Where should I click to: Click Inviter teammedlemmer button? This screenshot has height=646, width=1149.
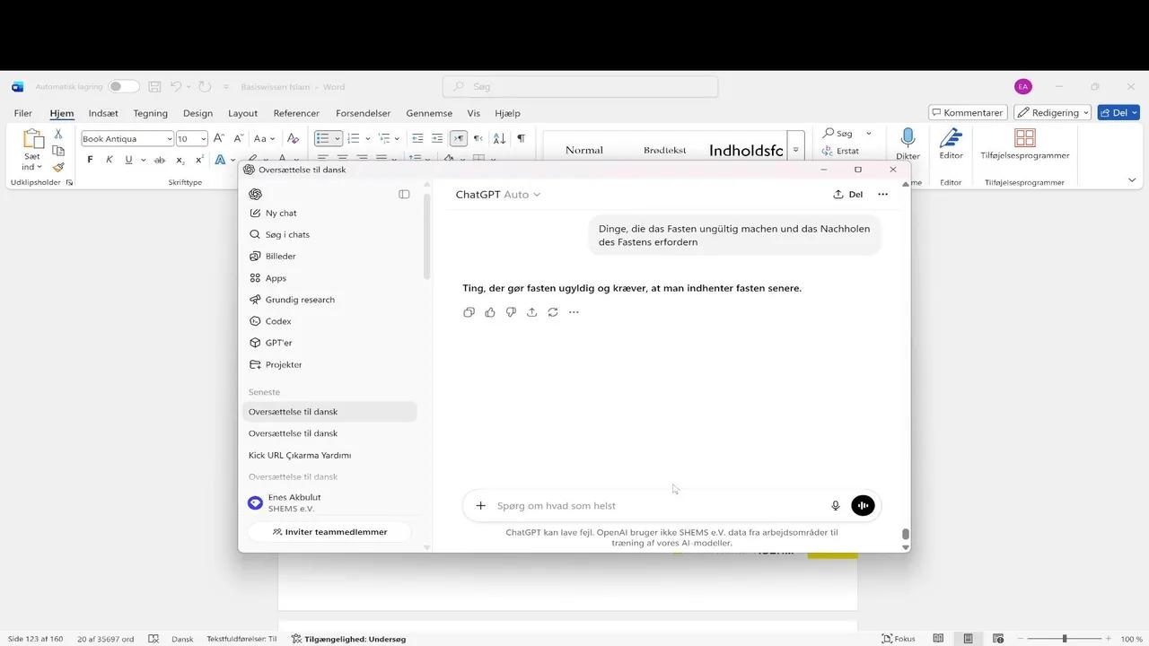(329, 532)
